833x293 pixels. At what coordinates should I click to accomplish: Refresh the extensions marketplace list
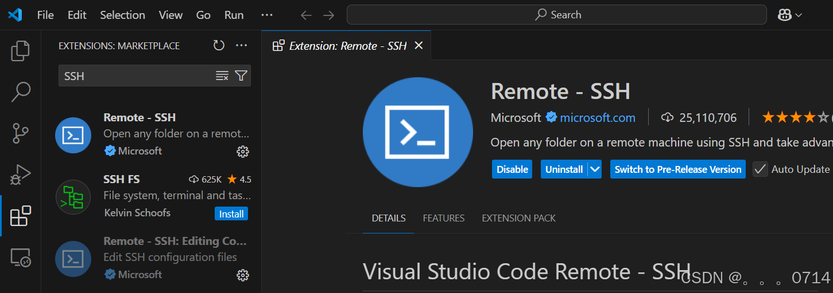tap(219, 45)
